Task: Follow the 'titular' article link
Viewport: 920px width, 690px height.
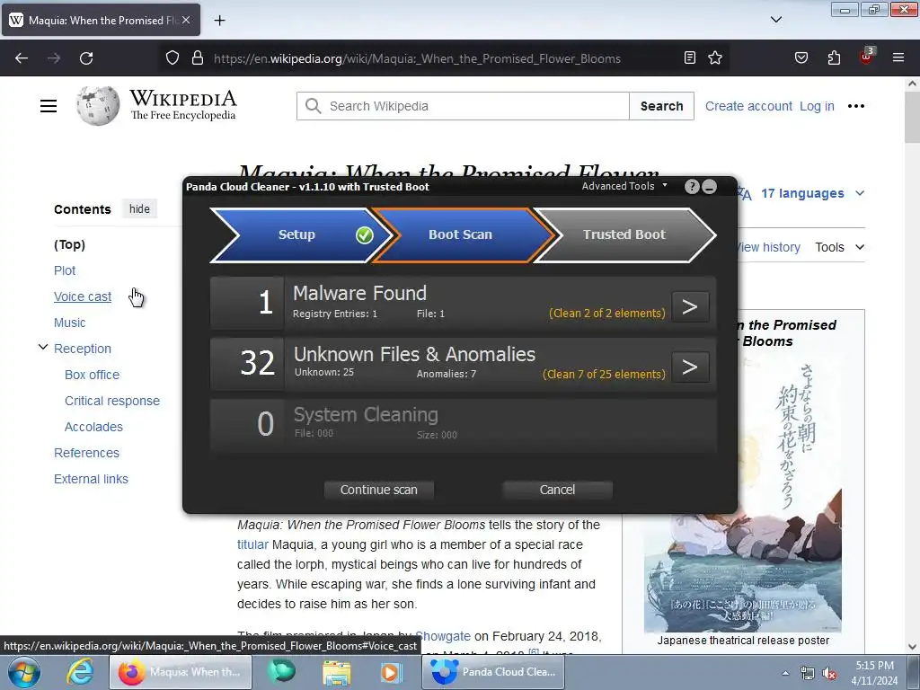Action: point(252,544)
